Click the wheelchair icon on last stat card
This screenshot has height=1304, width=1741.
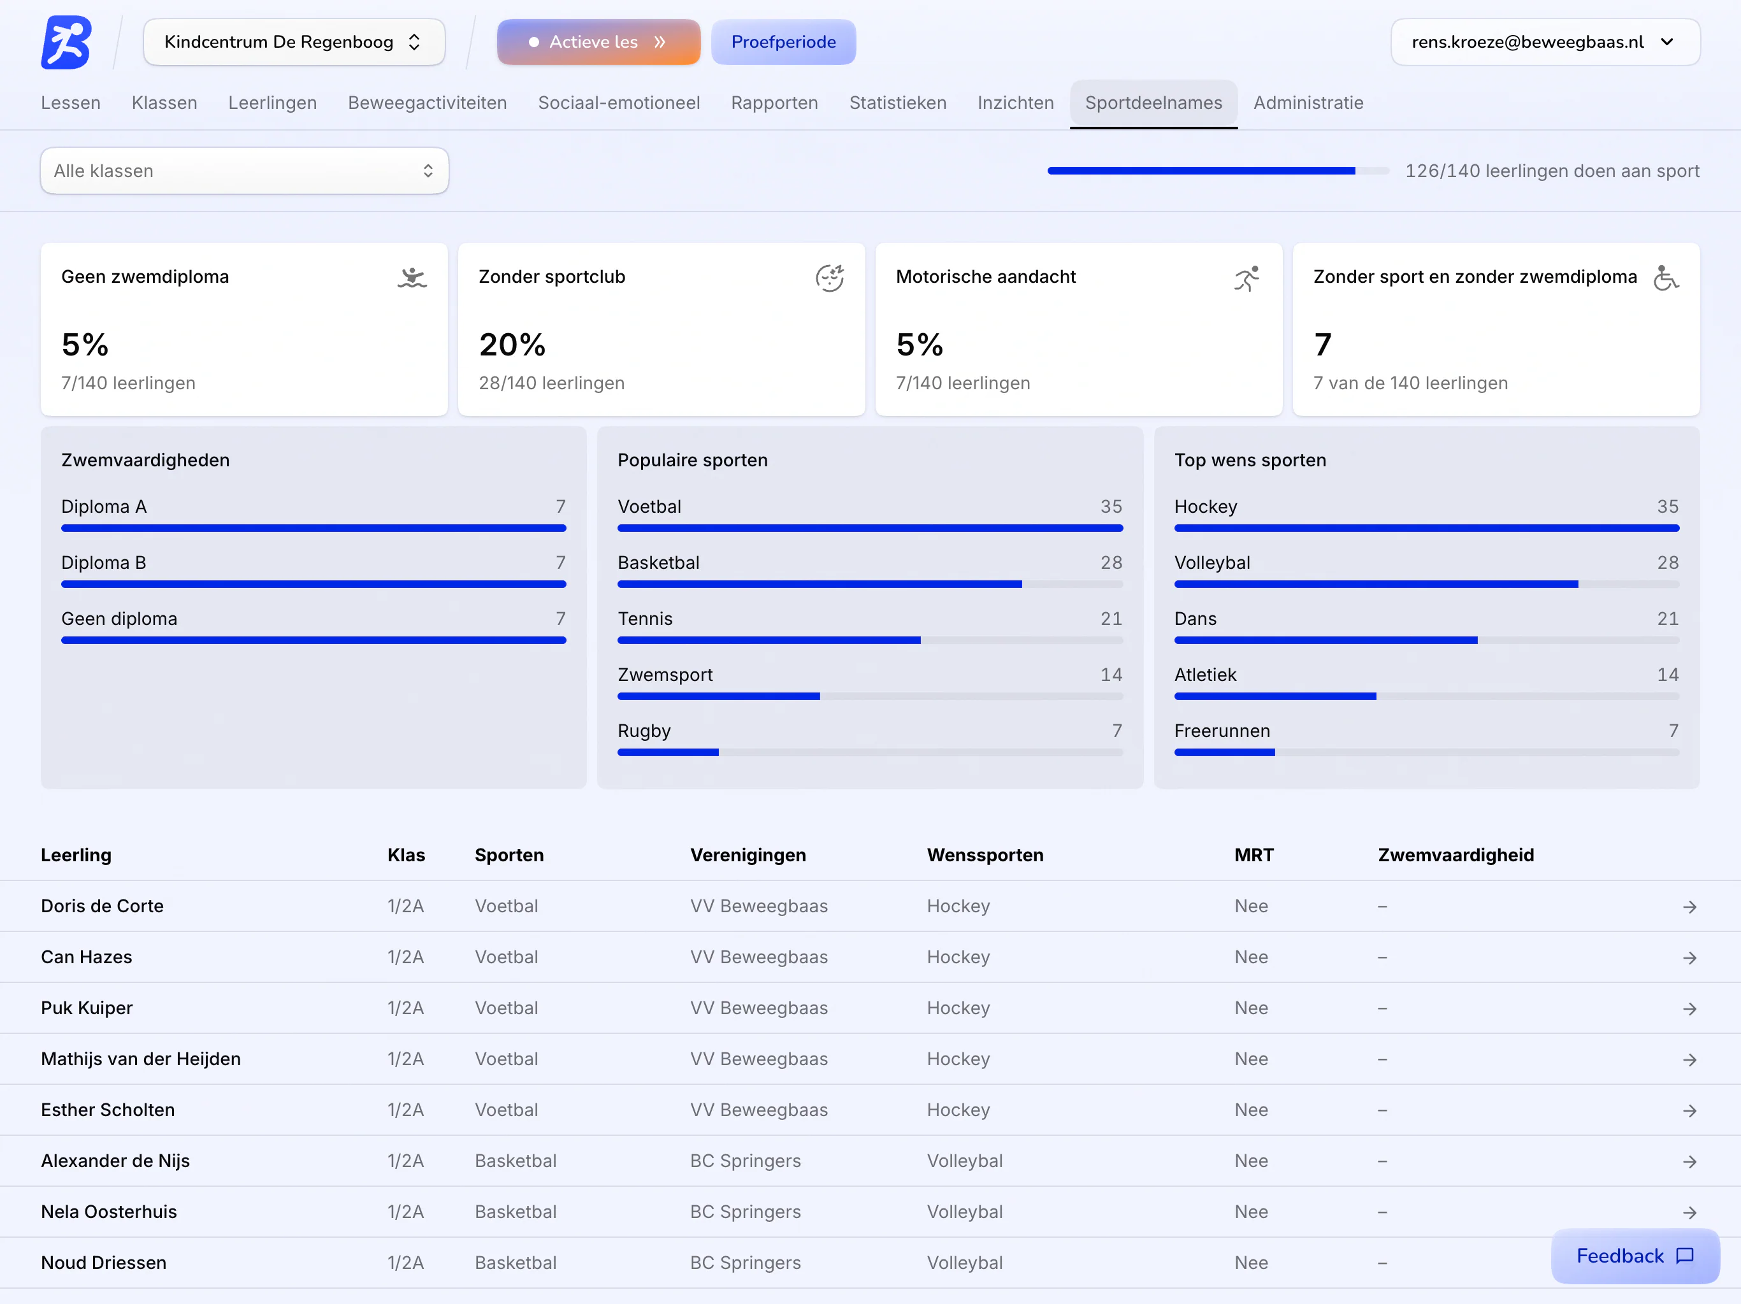1665,278
